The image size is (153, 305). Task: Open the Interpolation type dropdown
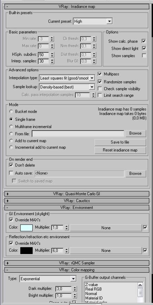pyautogui.click(x=67, y=78)
